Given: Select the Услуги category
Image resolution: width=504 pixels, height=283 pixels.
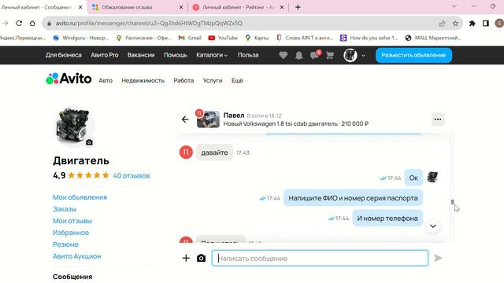Looking at the screenshot, I should pyautogui.click(x=213, y=80).
